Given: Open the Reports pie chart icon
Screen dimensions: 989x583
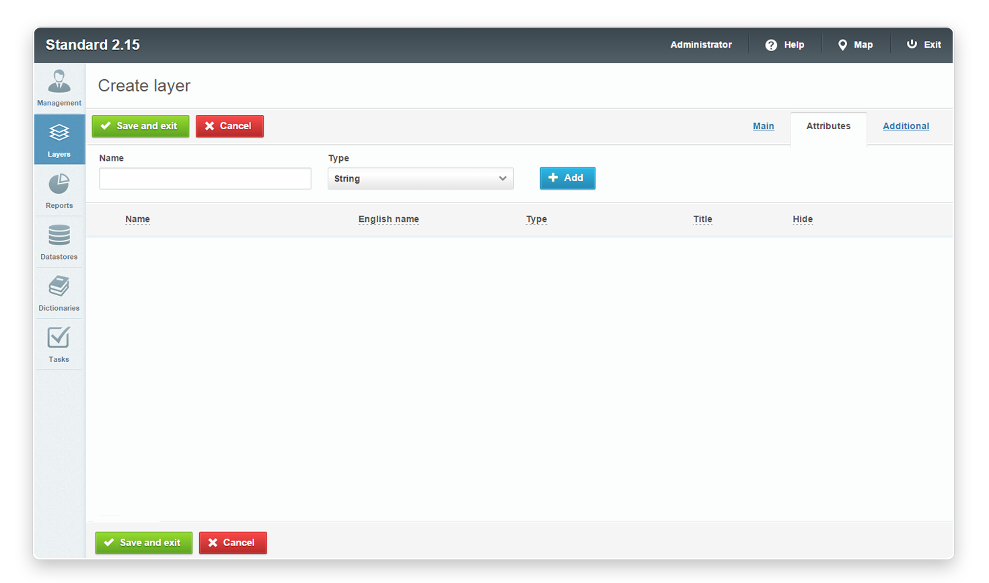Looking at the screenshot, I should point(59,184).
